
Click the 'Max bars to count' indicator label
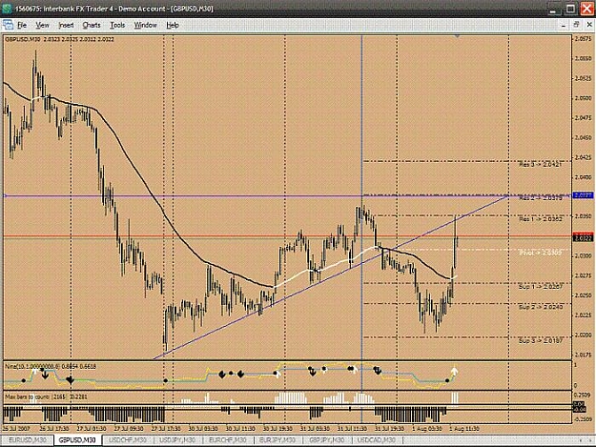pos(46,396)
